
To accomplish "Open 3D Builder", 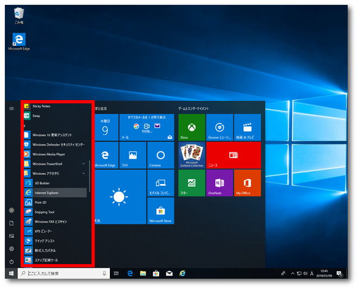I will point(55,183).
